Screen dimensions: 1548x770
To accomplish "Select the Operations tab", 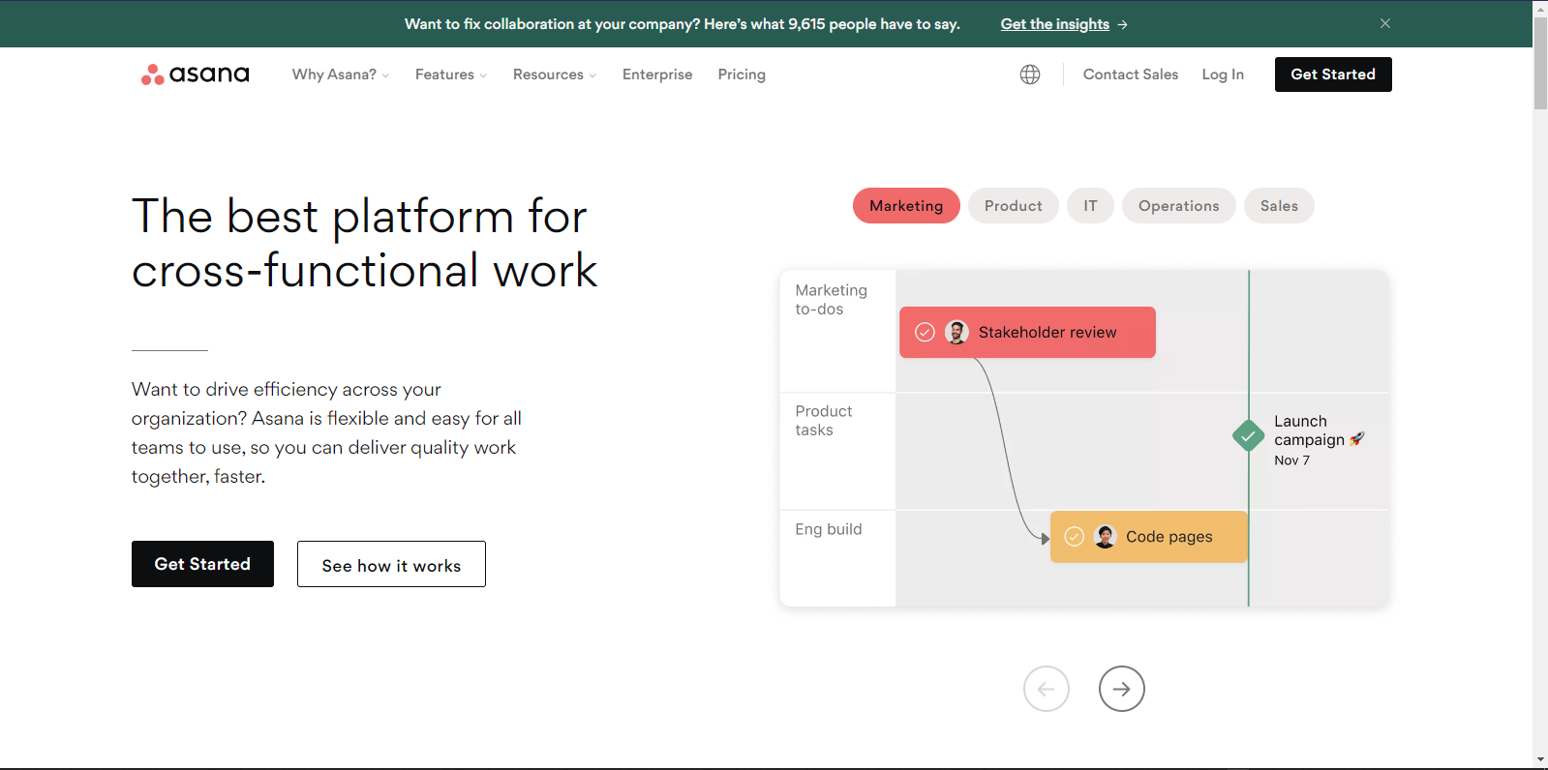I will pos(1179,206).
